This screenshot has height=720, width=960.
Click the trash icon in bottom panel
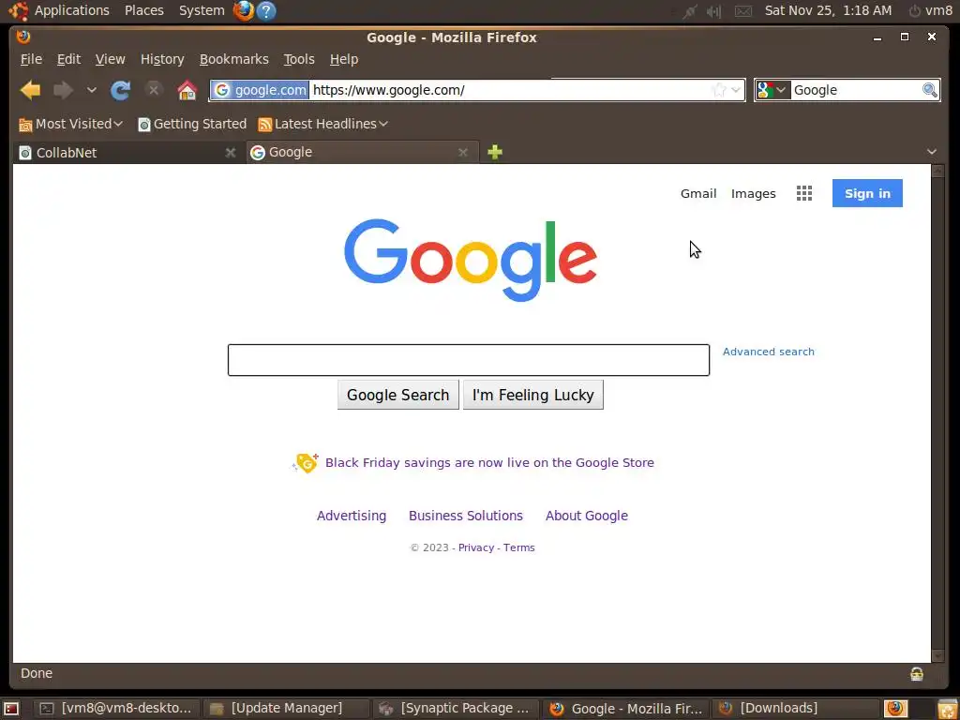pos(947,709)
